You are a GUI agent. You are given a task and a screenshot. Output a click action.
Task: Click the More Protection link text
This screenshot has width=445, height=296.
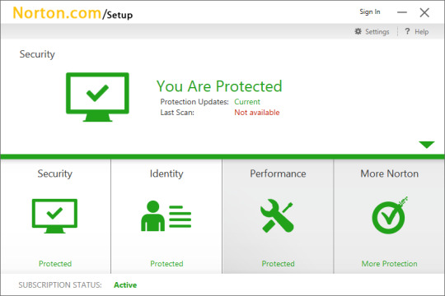pos(389,264)
